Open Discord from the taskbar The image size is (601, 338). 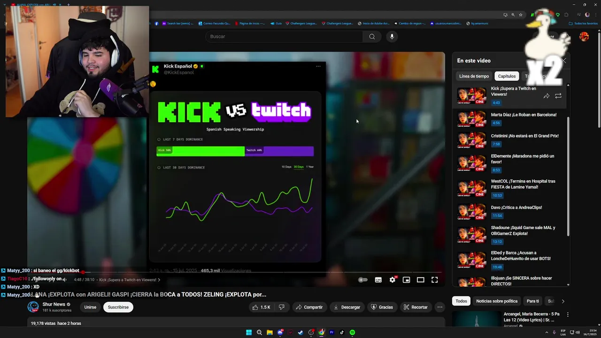click(x=280, y=332)
